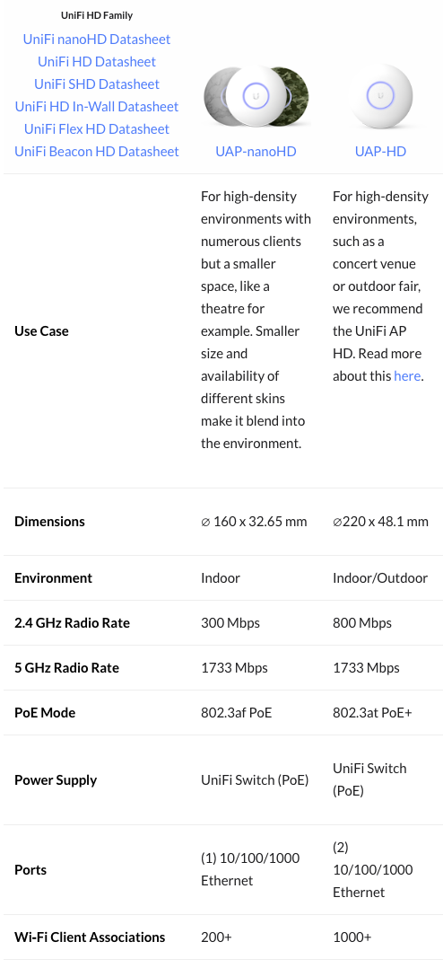Open the UniFi SHD Datasheet link

tap(97, 84)
